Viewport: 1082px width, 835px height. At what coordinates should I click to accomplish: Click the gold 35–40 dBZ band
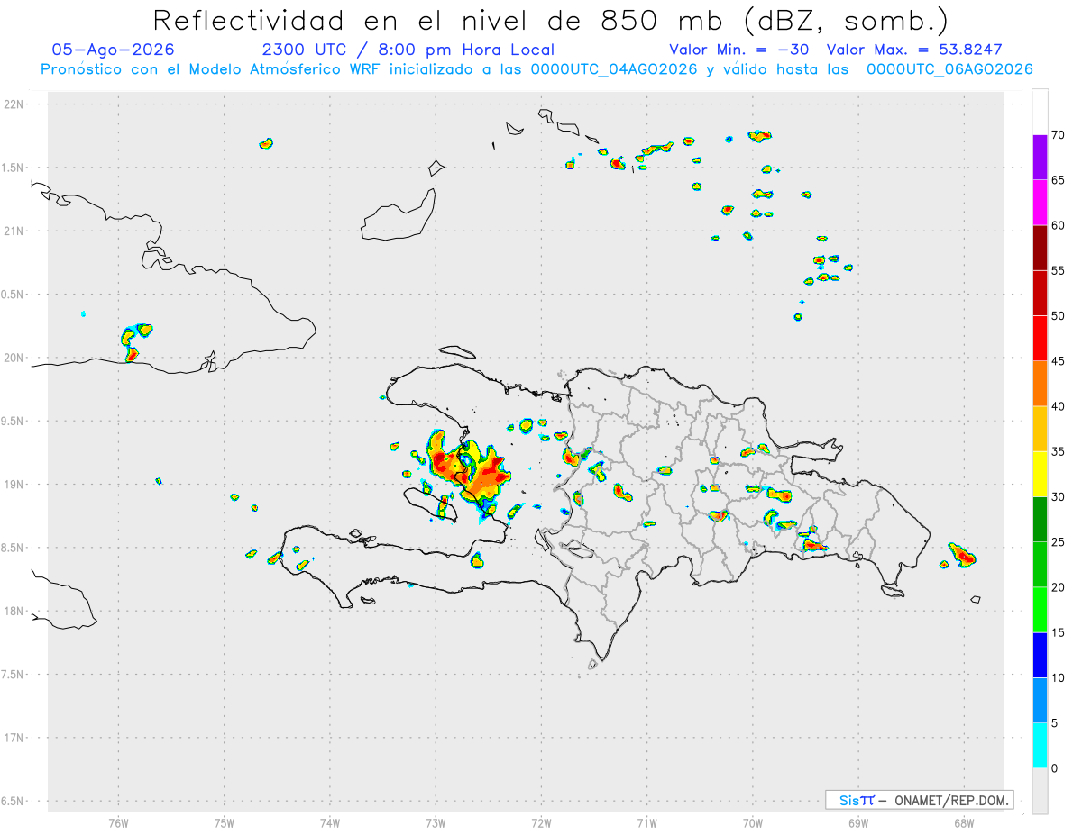[x=1040, y=429]
